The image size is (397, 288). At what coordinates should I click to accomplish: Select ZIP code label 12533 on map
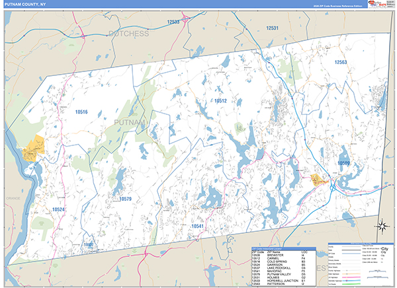click(x=173, y=22)
